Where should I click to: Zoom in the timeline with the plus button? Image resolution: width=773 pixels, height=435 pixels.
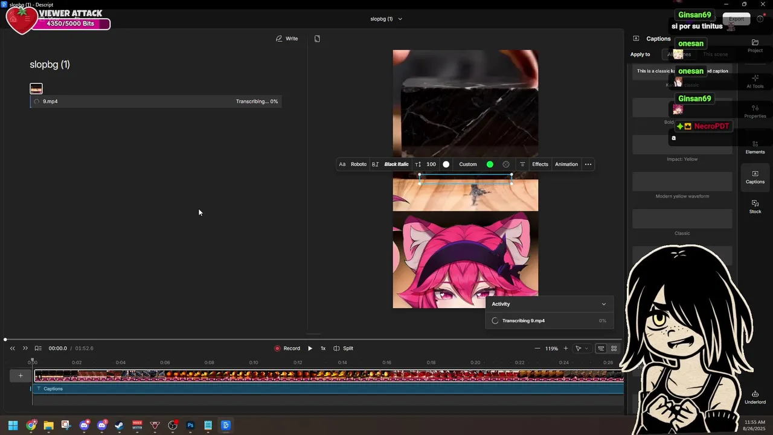565,348
